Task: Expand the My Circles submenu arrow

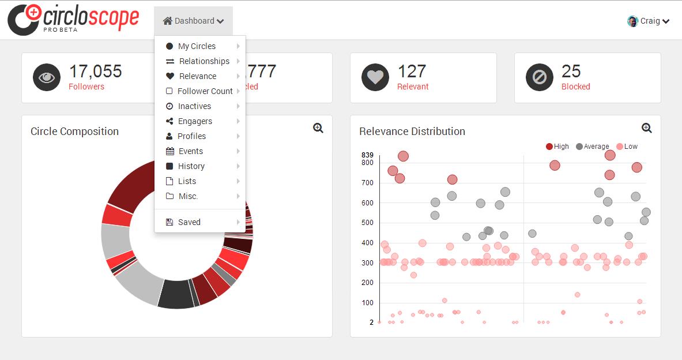Action: (238, 46)
